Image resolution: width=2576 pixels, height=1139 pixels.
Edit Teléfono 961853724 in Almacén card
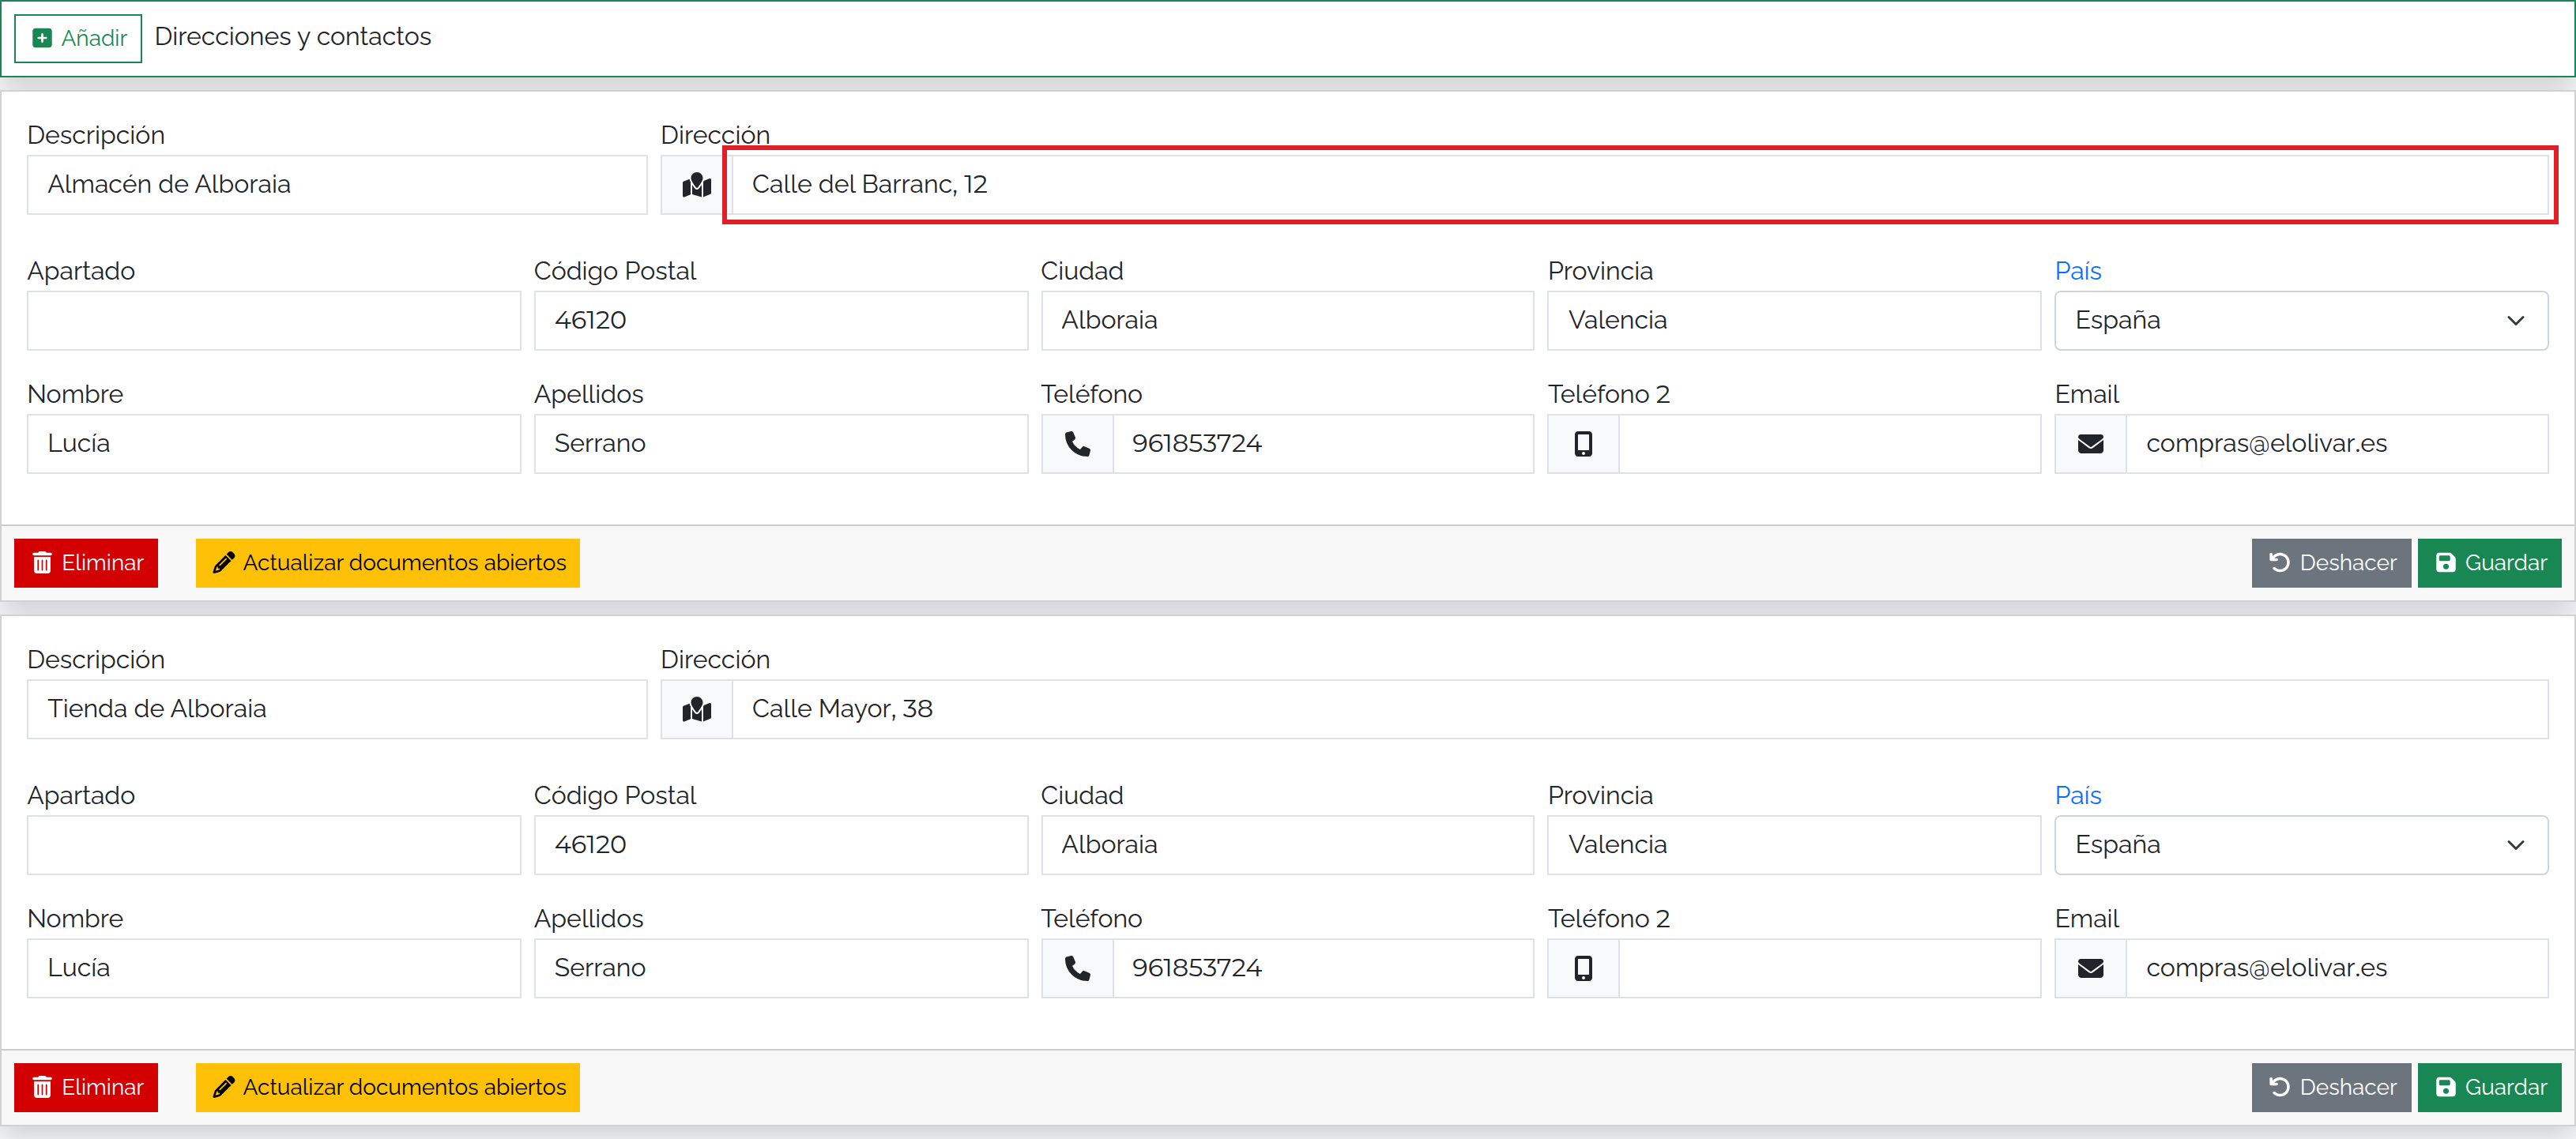tap(1323, 444)
